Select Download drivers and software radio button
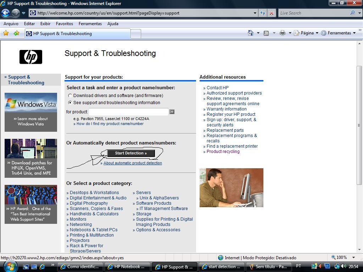 (70, 96)
